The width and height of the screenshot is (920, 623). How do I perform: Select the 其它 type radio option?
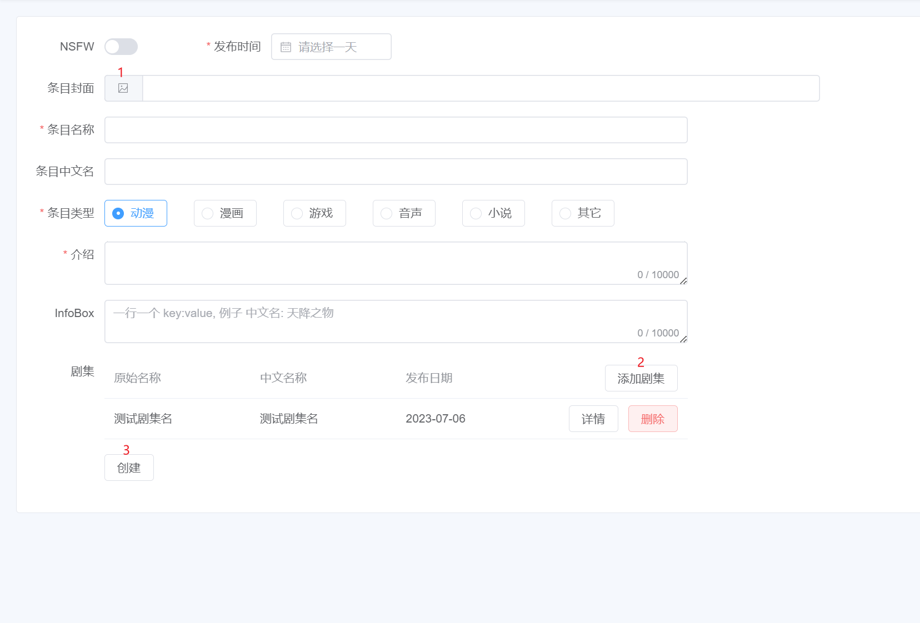pos(583,213)
